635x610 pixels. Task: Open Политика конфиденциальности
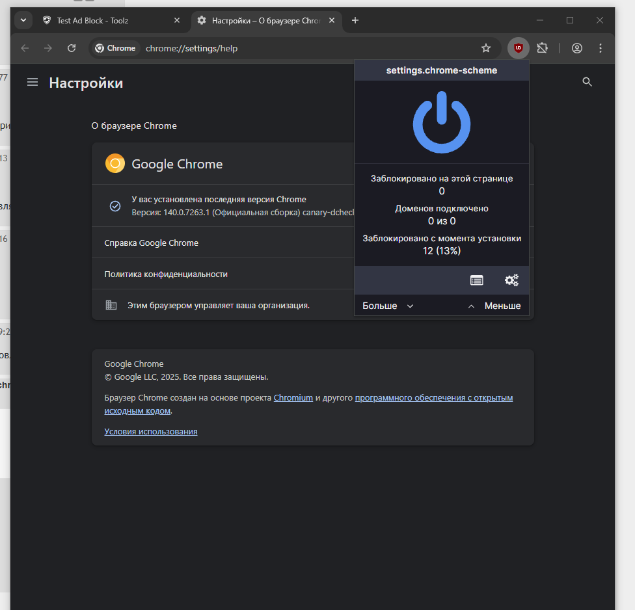[x=166, y=274]
